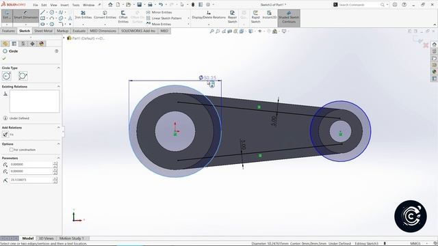Click the Rebuild traffic light icon
The height and width of the screenshot is (246, 438).
click(x=193, y=5)
